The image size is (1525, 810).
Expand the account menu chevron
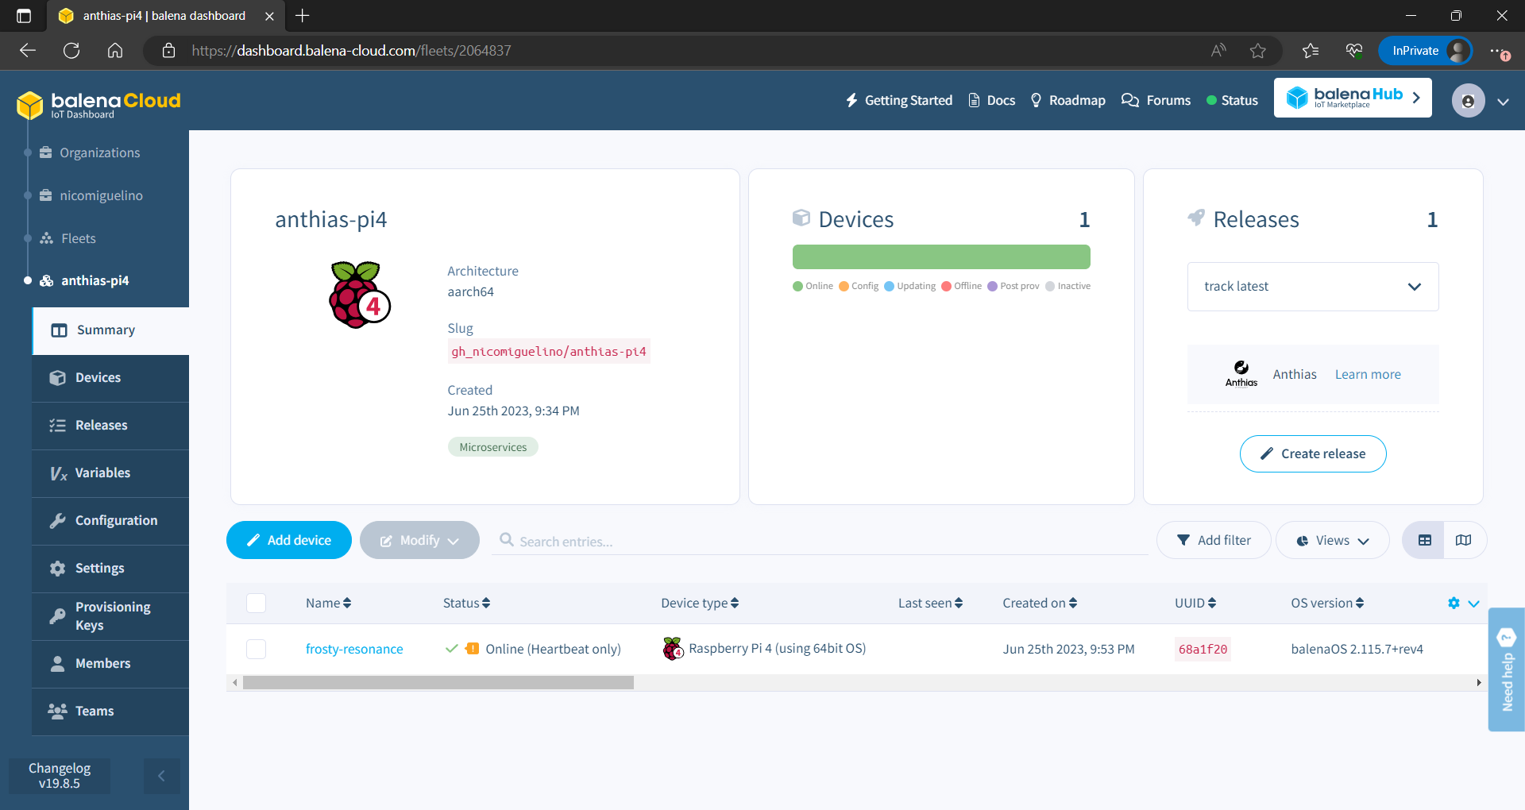tap(1503, 102)
